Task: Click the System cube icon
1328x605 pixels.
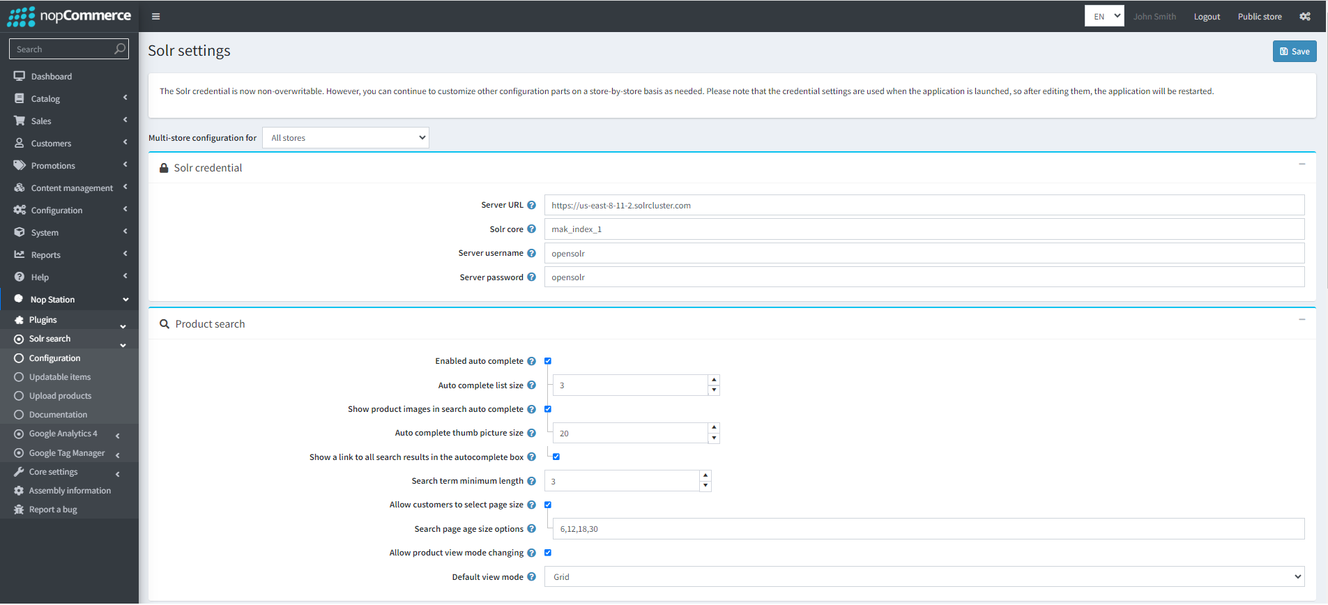Action: (x=20, y=232)
